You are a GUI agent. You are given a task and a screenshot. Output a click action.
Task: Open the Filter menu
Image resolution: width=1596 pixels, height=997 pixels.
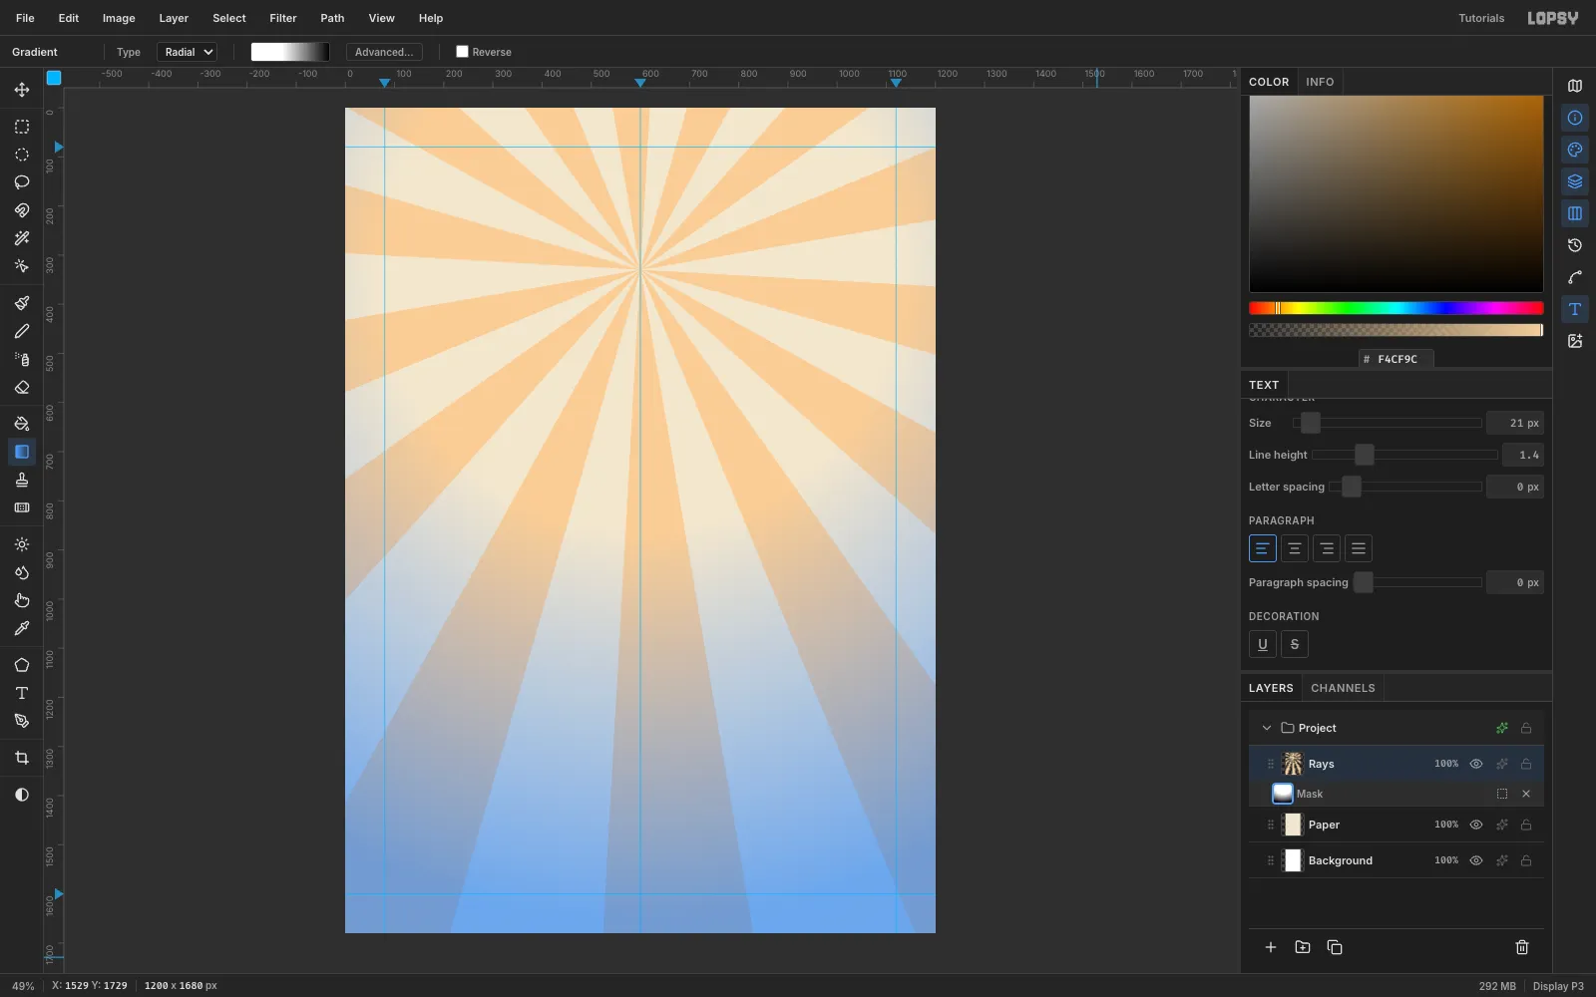(x=283, y=18)
